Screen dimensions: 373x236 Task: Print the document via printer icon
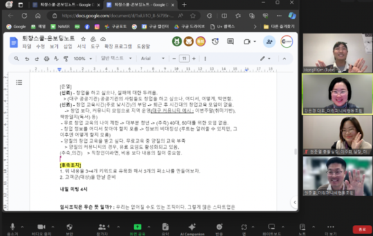coord(46,58)
